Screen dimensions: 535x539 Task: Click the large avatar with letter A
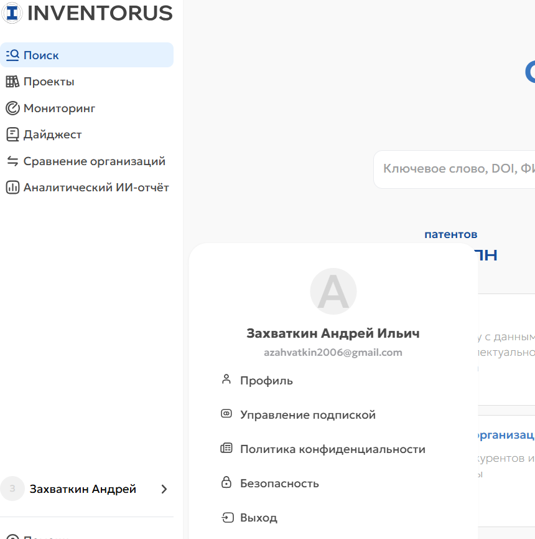(x=333, y=292)
